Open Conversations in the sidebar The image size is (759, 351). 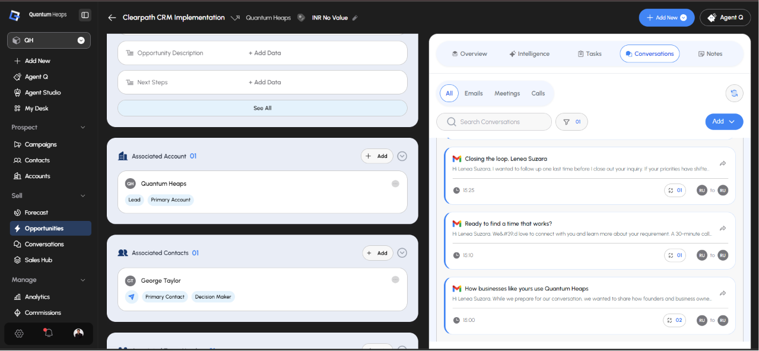coord(39,244)
